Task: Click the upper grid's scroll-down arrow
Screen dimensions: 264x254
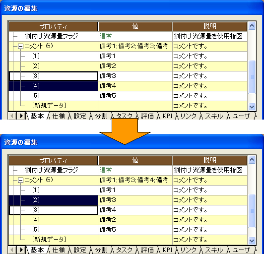Action: pos(252,107)
